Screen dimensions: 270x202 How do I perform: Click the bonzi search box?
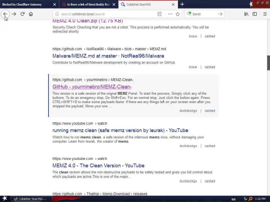tap(204, 14)
